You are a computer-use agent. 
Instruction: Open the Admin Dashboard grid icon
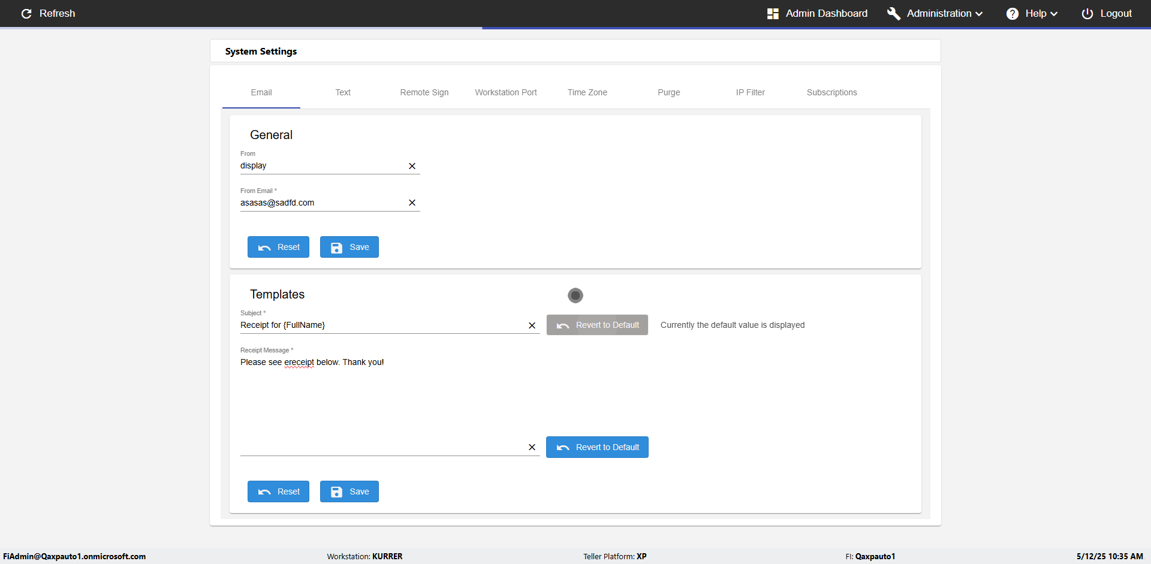773,13
